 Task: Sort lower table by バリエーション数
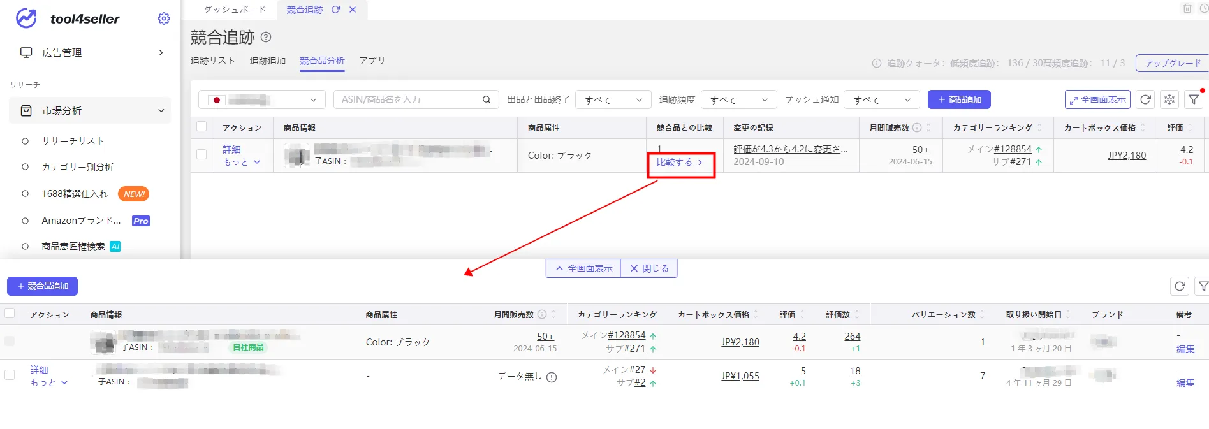click(983, 314)
